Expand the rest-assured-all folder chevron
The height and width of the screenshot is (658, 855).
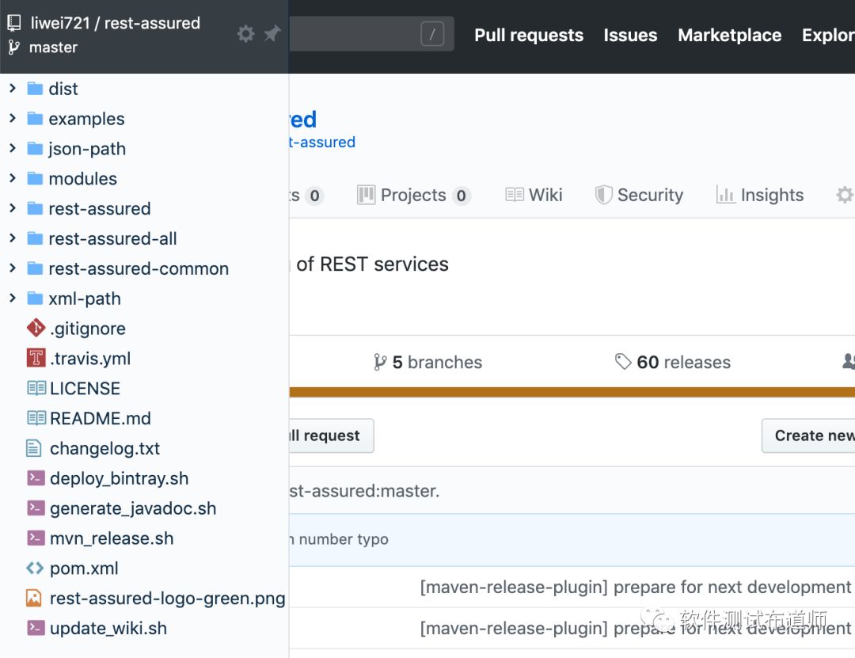13,238
